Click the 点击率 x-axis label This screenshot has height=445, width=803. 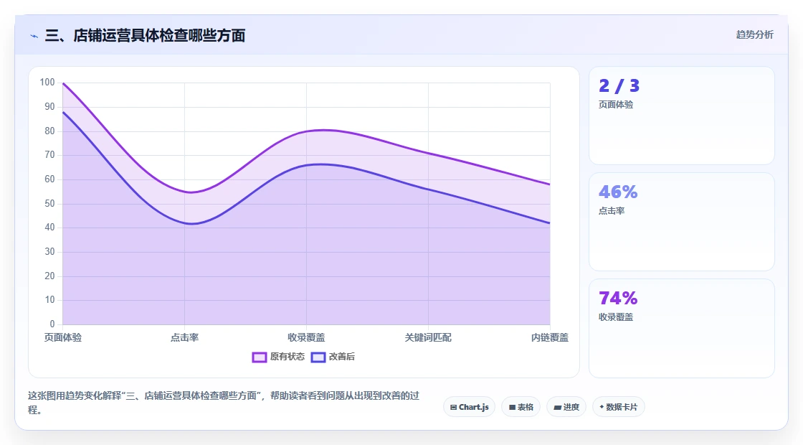coord(184,337)
